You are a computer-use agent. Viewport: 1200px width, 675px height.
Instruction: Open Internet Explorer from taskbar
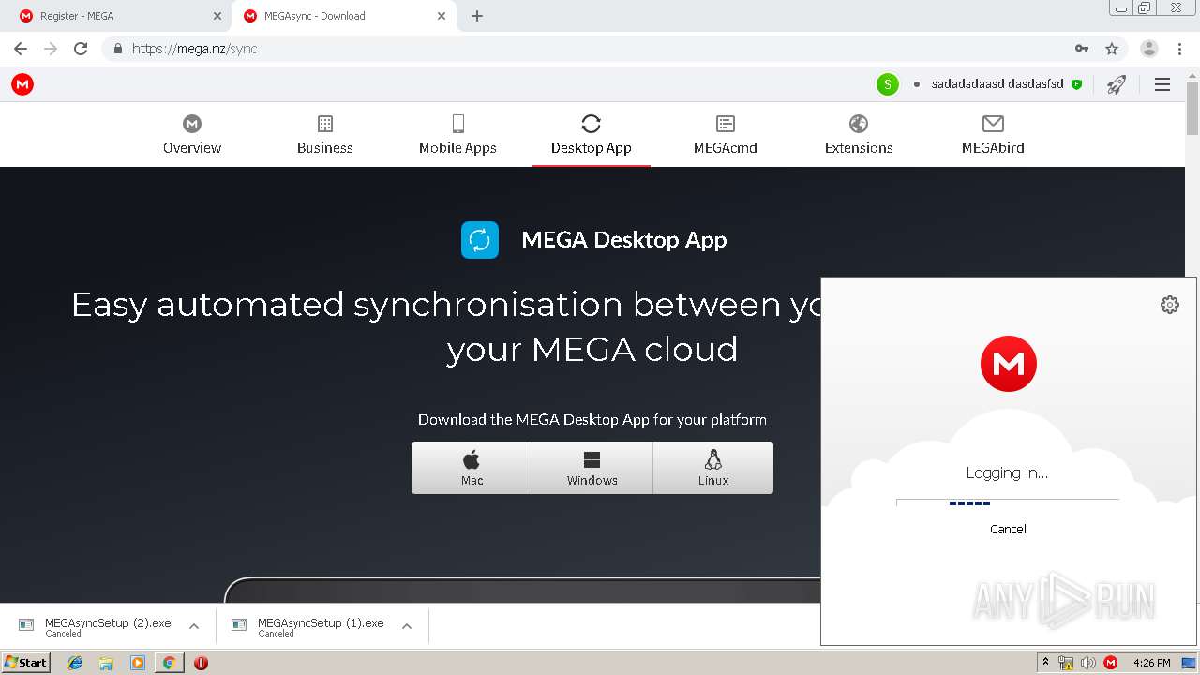coord(75,663)
